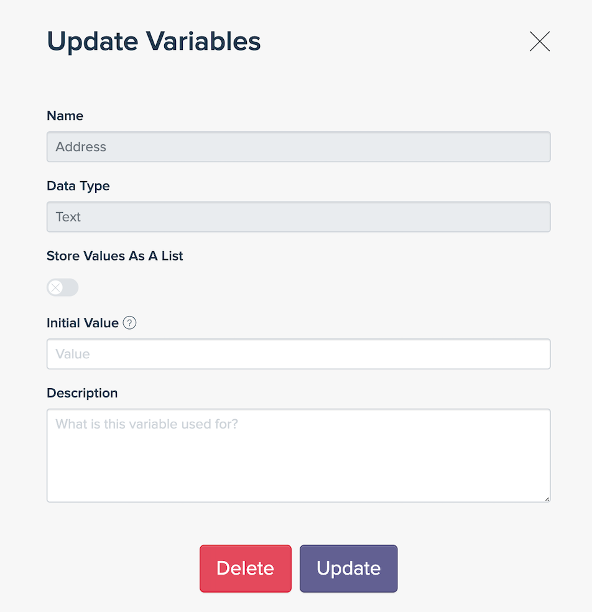
Task: Click the Update Variables heading
Action: (x=154, y=42)
